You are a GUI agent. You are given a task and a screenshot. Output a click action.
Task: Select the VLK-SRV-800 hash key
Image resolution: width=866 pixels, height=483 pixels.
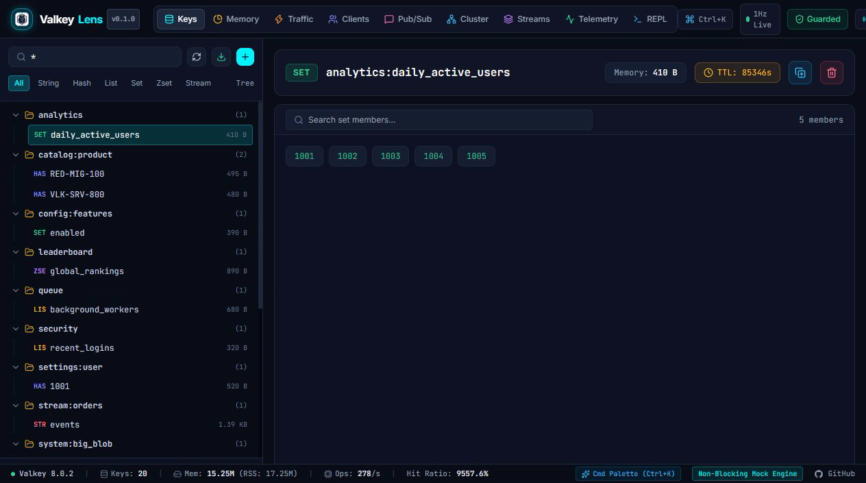[140, 195]
